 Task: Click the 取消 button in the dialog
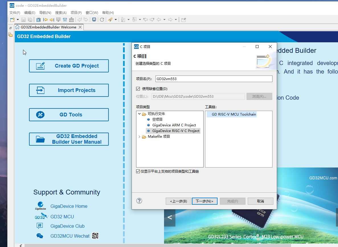[x=260, y=201]
